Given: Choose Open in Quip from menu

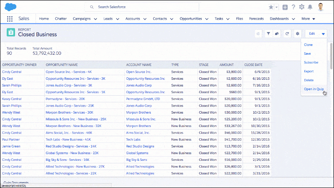Looking at the screenshot, I should (x=314, y=89).
